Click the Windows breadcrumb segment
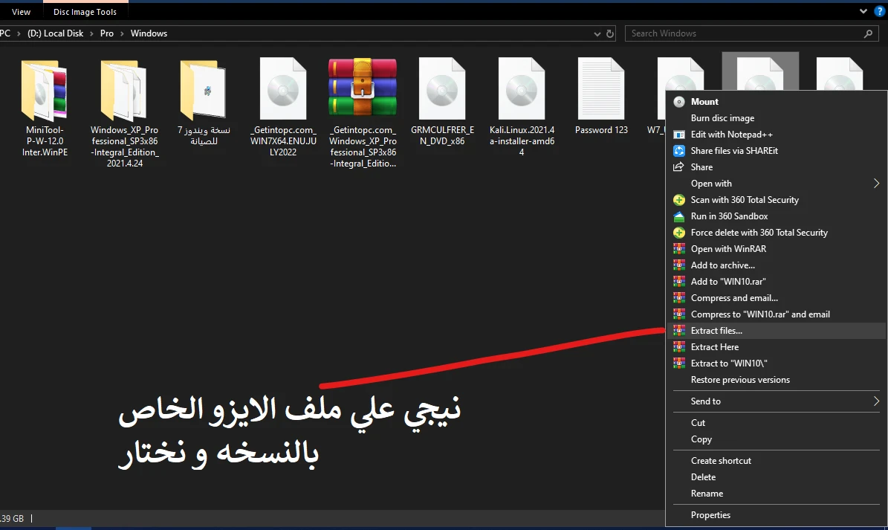Image resolution: width=888 pixels, height=530 pixels. click(149, 33)
